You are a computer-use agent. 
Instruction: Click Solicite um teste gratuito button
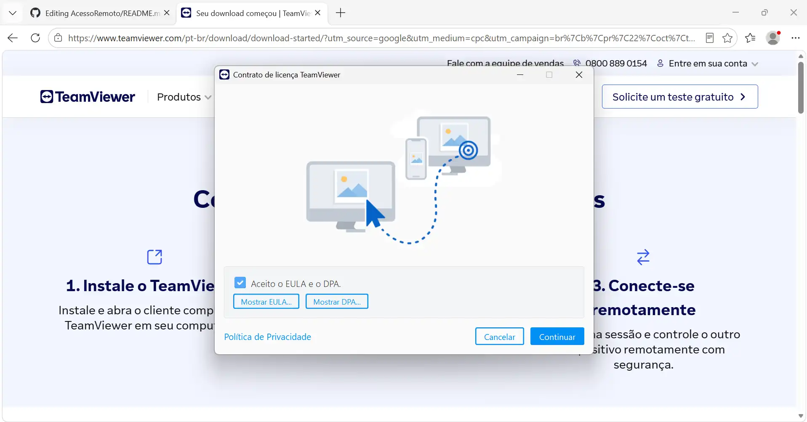(x=679, y=97)
